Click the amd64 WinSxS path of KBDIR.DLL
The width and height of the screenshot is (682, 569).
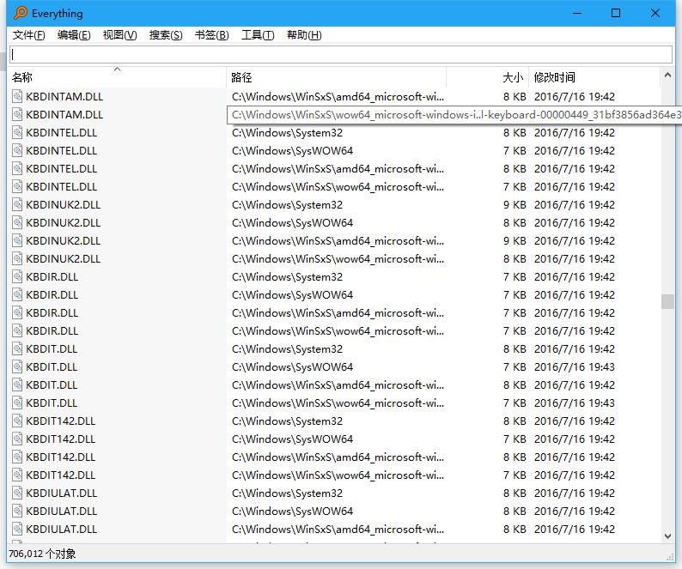tap(338, 313)
